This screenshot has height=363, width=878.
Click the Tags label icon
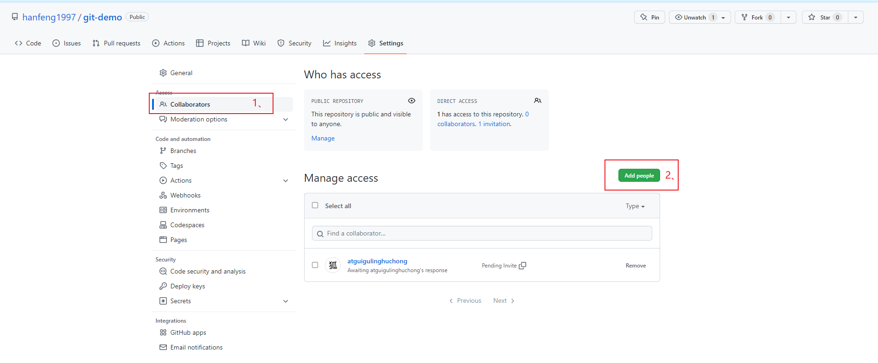(x=163, y=166)
